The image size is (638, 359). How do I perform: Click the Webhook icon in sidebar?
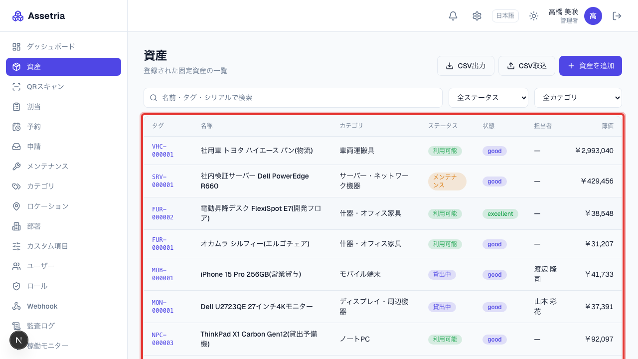(x=16, y=306)
